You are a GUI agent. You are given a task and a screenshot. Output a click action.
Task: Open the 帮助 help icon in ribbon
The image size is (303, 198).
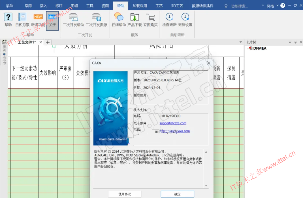[x=8, y=20]
